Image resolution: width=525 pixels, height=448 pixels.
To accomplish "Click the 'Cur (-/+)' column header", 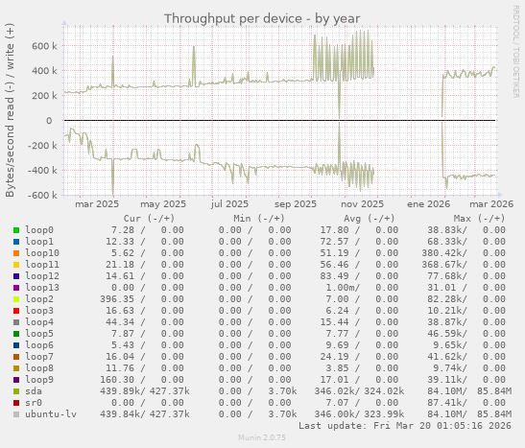I will pos(149,219).
